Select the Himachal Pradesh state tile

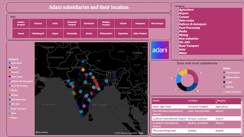(72, 24)
